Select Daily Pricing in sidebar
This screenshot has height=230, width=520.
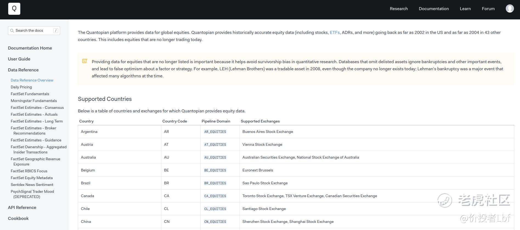[21, 87]
